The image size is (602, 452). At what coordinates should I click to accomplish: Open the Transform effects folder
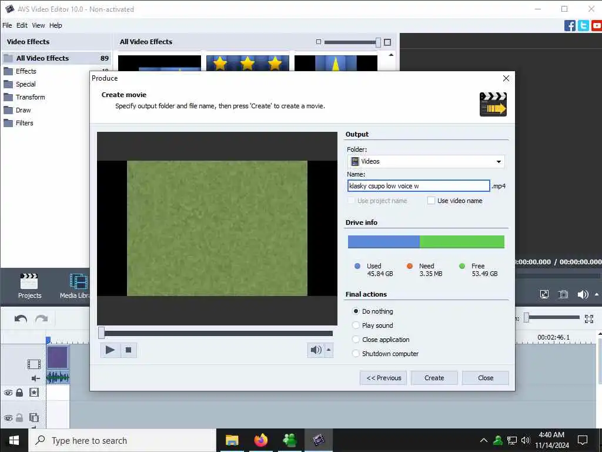click(30, 97)
